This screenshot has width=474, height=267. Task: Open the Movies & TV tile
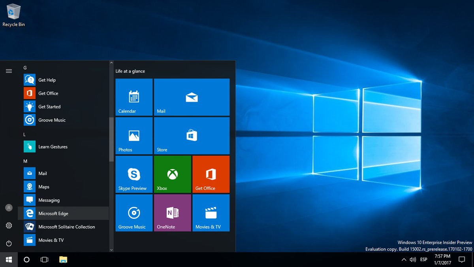[211, 213]
